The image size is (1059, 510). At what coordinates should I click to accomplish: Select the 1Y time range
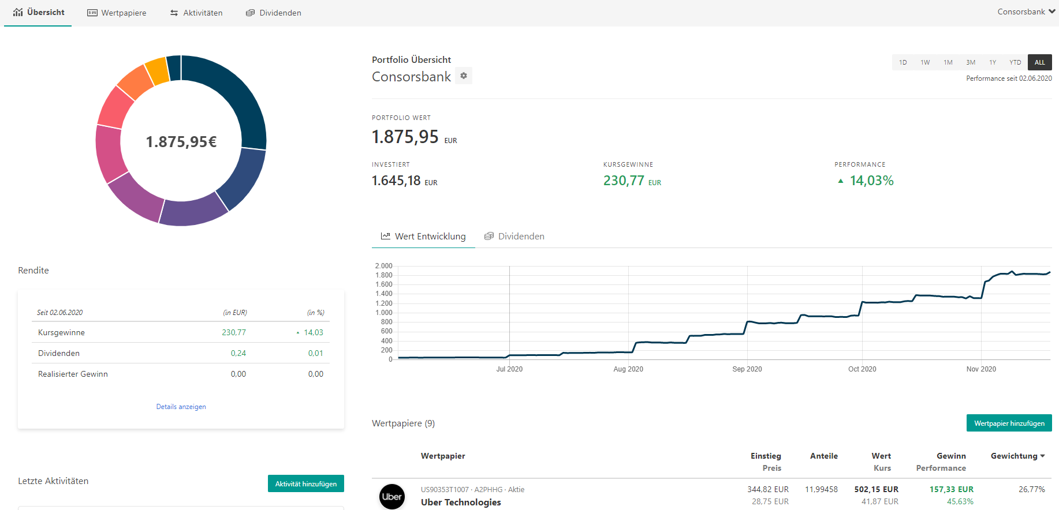(993, 62)
